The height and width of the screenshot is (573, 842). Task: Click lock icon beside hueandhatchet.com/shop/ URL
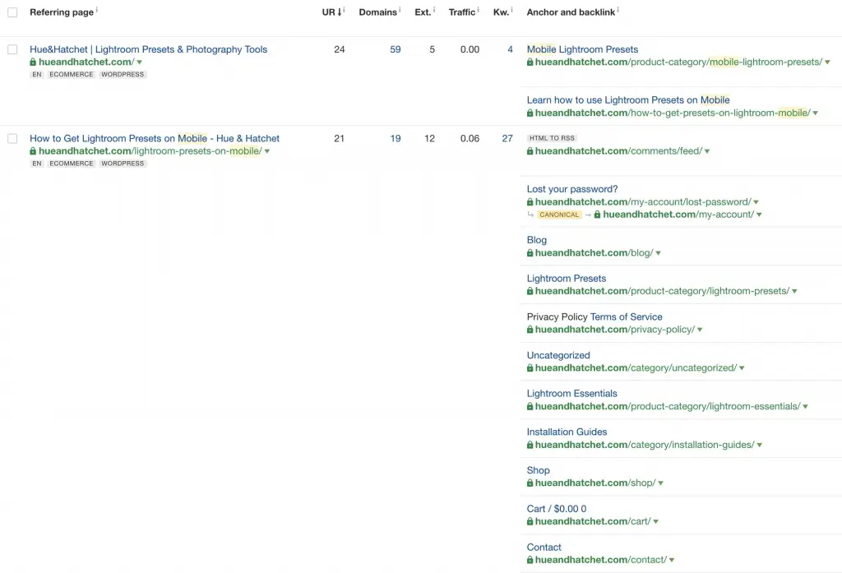pyautogui.click(x=530, y=483)
